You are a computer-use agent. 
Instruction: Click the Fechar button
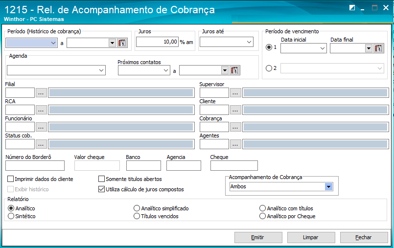pos(364,237)
